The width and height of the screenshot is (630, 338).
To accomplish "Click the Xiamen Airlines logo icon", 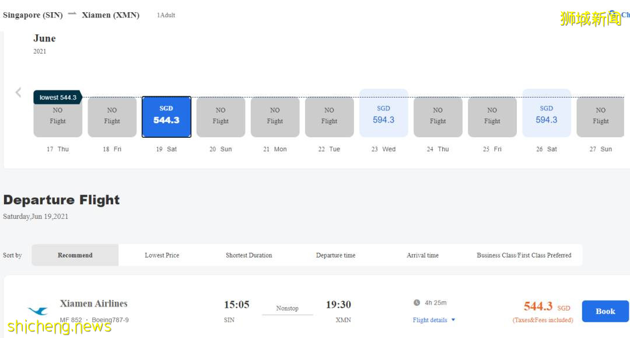I will click(38, 312).
